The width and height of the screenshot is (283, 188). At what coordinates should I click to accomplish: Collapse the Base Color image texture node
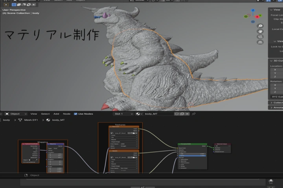(x=110, y=127)
